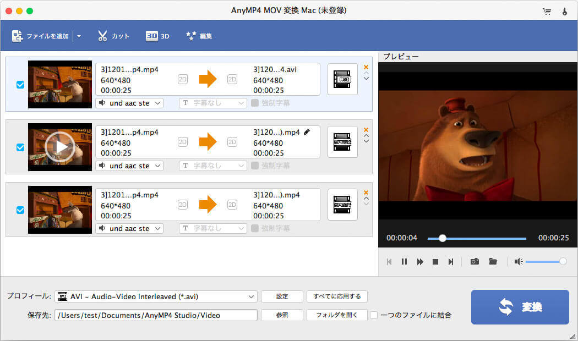Move the second file down in list

[366, 141]
